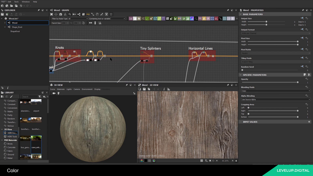Click the Library search field
This screenshot has width=313, height=176.
30,97
